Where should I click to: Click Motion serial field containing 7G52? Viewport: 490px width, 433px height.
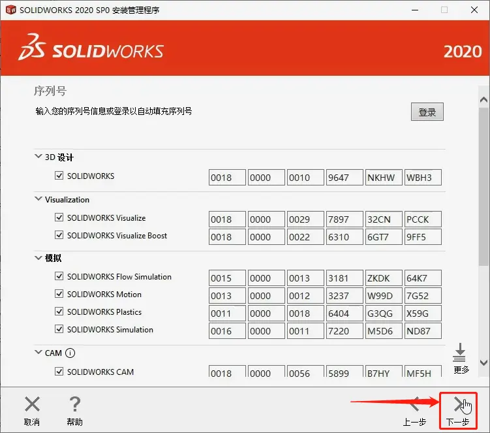[x=423, y=296]
